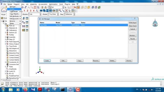
Task: Apply saved view 3
Action: pos(30,11)
